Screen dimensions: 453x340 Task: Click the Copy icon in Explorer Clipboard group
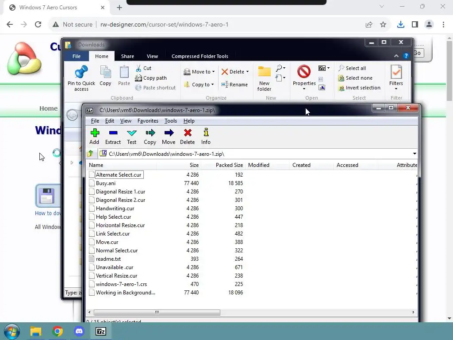[x=105, y=76]
